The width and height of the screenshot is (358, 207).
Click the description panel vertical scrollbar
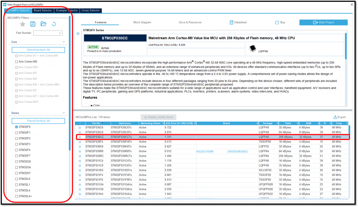(346, 46)
